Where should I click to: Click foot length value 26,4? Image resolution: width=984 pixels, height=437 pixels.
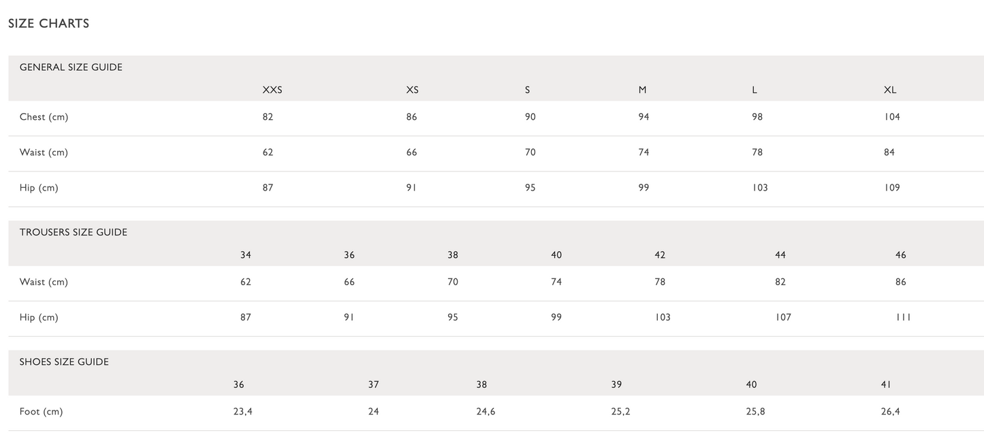click(x=890, y=412)
